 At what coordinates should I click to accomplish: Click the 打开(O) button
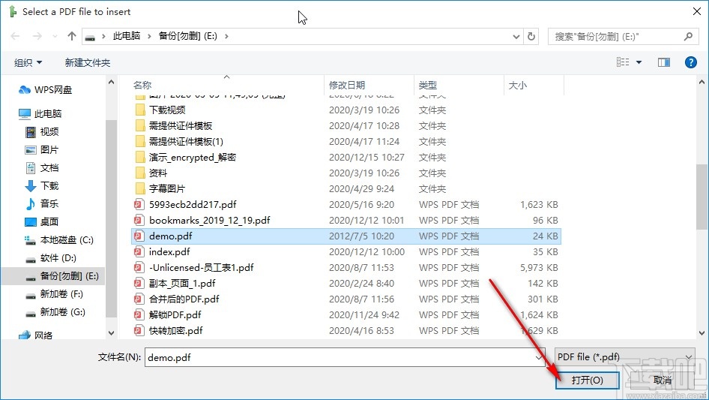pos(587,380)
